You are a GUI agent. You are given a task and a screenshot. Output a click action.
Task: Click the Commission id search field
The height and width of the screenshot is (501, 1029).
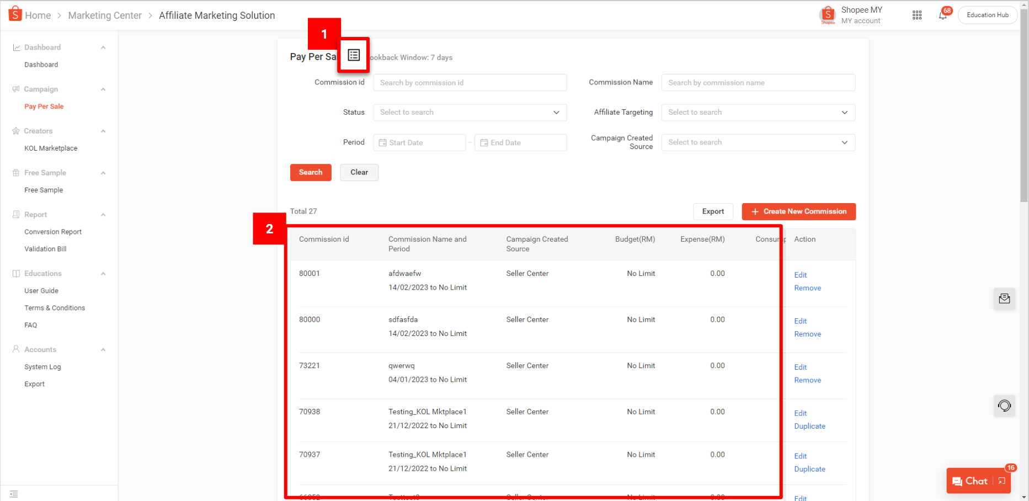[470, 82]
